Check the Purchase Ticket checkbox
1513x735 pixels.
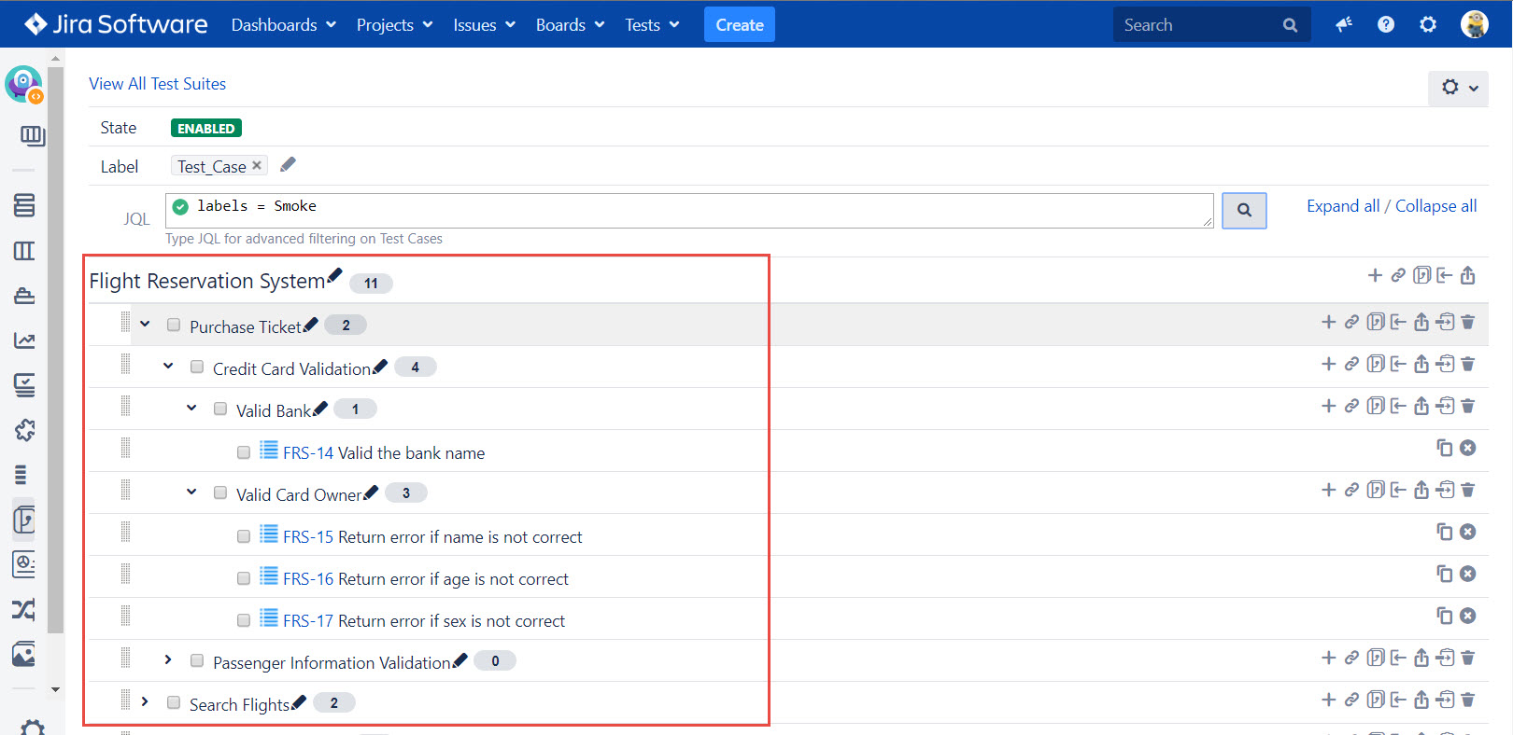tap(174, 325)
